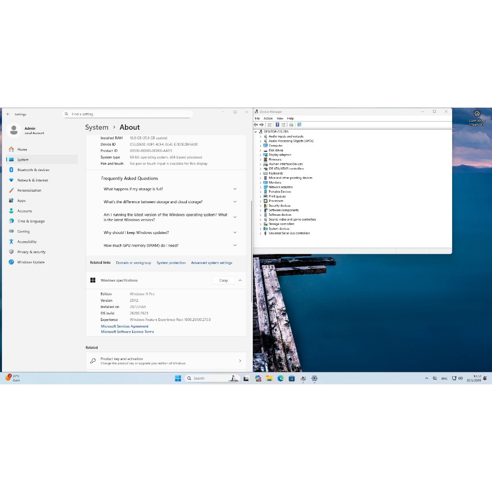Open File Explorer from the taskbar

click(x=269, y=378)
